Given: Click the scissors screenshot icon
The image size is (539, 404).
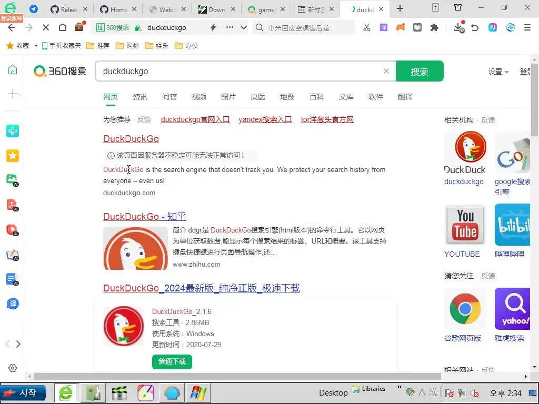Looking at the screenshot, I should [367, 27].
